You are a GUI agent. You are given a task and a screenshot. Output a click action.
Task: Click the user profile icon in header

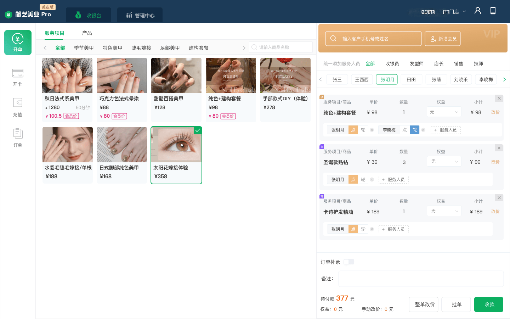pyautogui.click(x=478, y=11)
